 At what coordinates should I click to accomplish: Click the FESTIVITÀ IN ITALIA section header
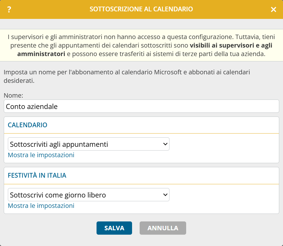point(37,176)
